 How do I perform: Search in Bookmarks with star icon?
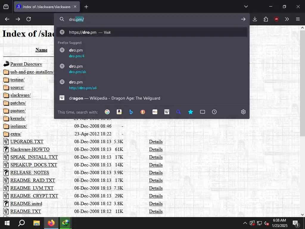click(x=191, y=112)
